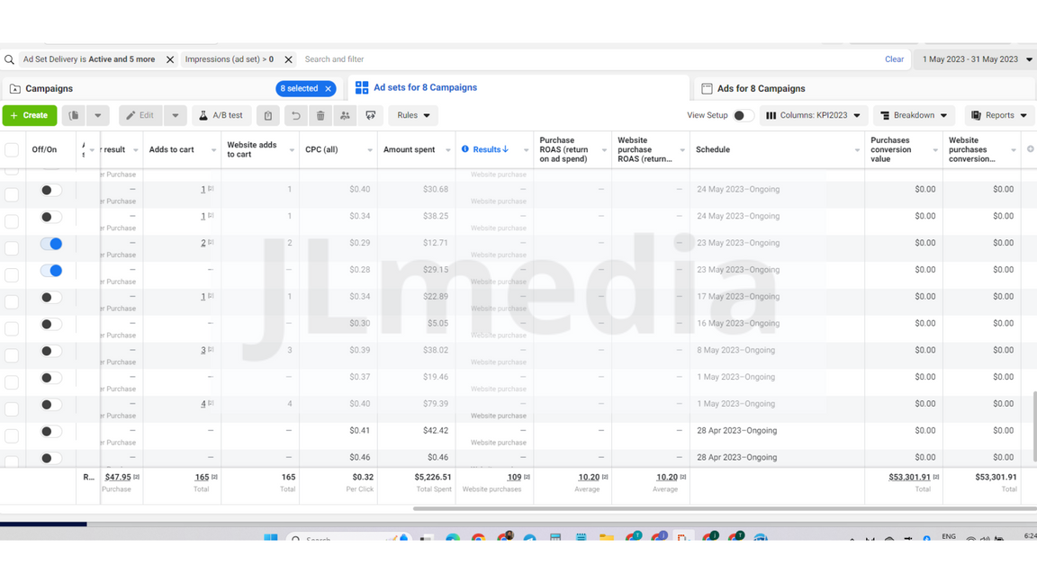
Task: Click the trash delete icon
Action: pyautogui.click(x=320, y=115)
